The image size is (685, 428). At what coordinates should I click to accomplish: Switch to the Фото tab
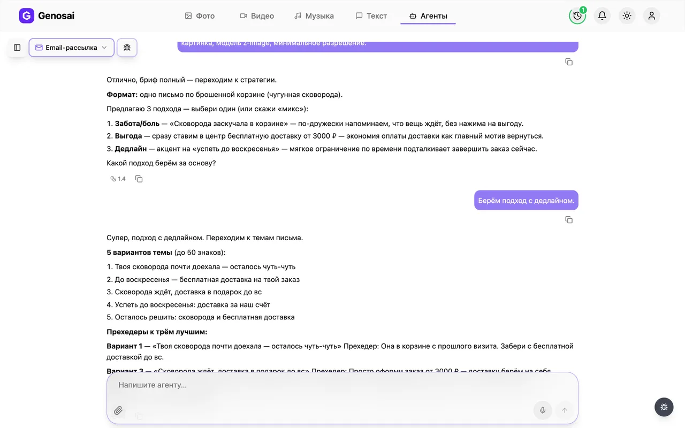click(x=200, y=16)
